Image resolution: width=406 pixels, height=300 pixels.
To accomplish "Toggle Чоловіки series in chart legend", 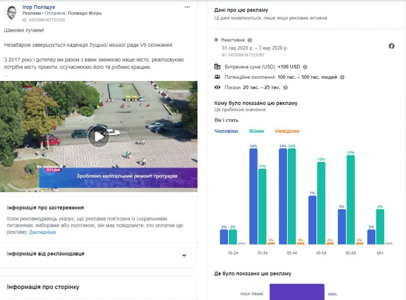I will pos(226,131).
